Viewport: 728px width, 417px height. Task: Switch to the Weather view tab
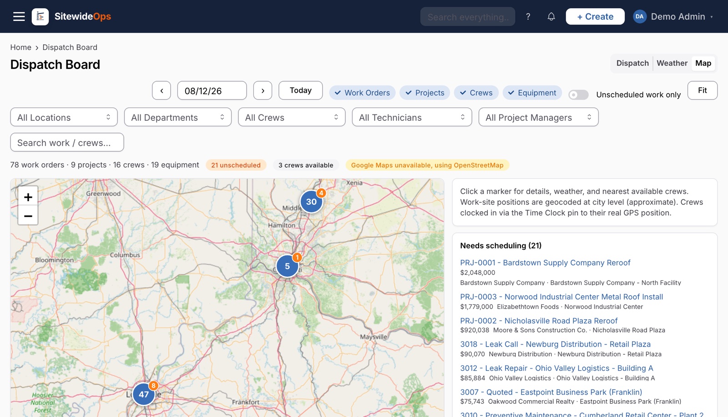[672, 63]
